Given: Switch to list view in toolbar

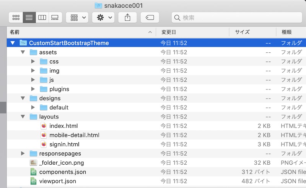Looking at the screenshot, I should [29, 18].
